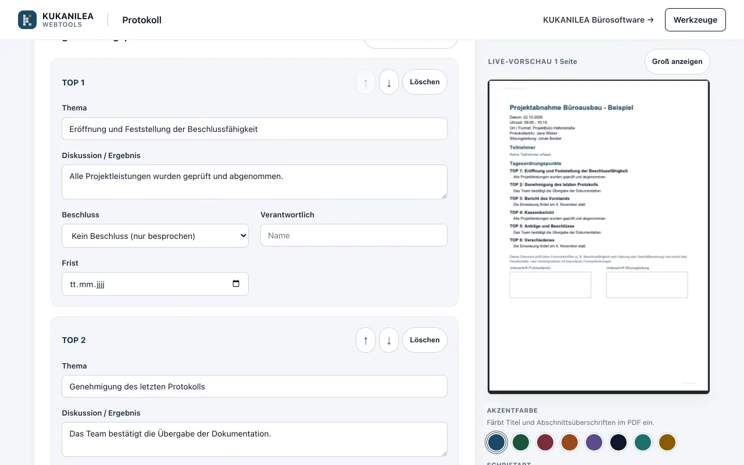Select the dark blue accent color
The image size is (744, 465).
(x=496, y=443)
